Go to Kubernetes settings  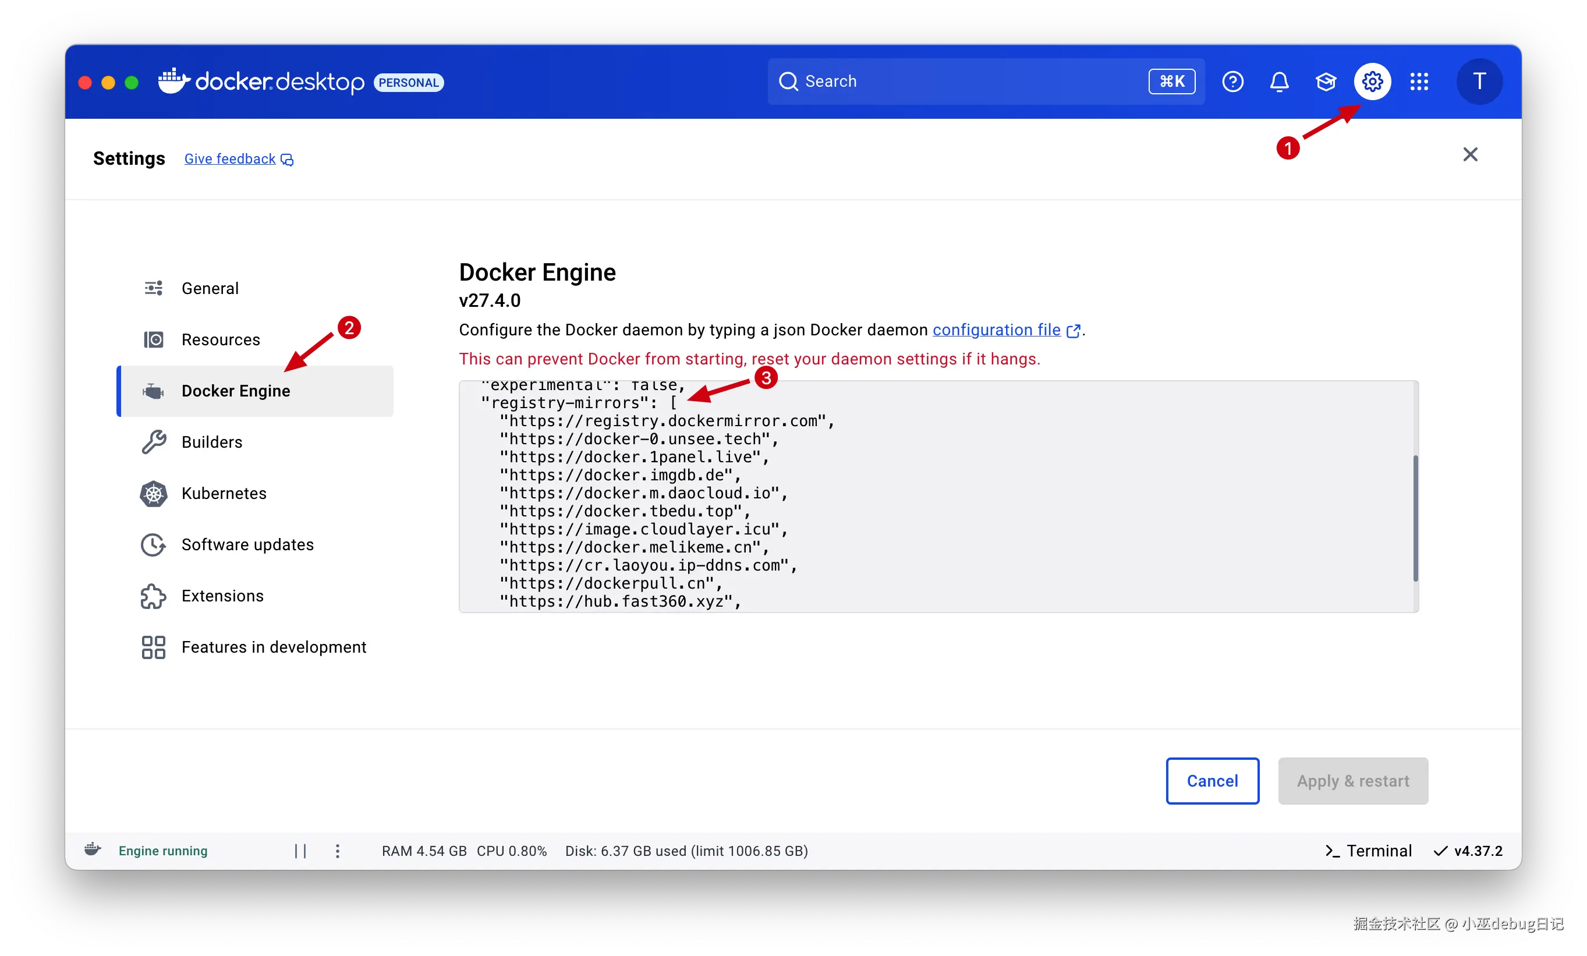point(224,494)
